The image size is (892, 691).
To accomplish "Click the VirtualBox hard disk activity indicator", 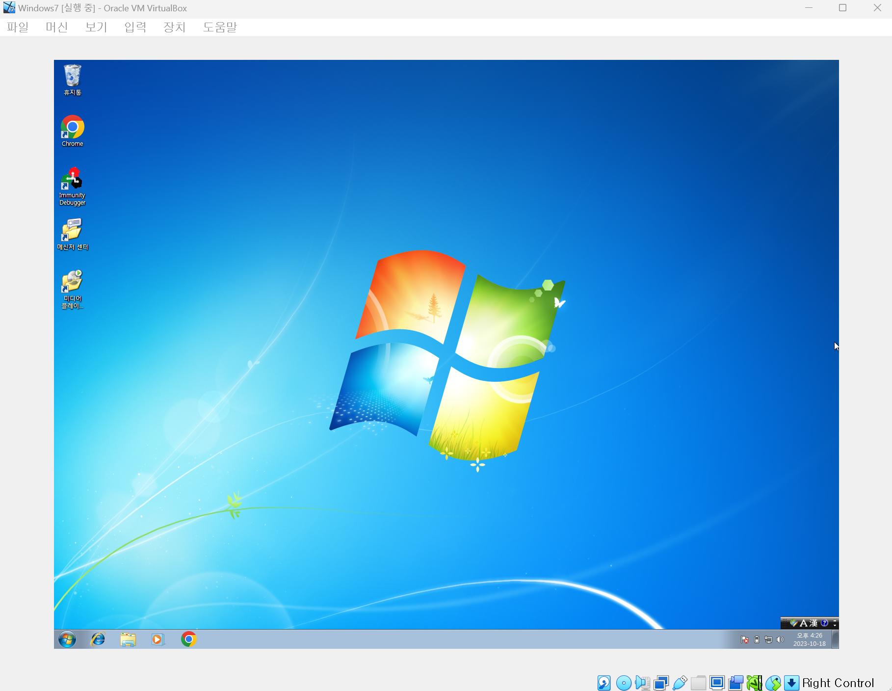I will (x=604, y=683).
